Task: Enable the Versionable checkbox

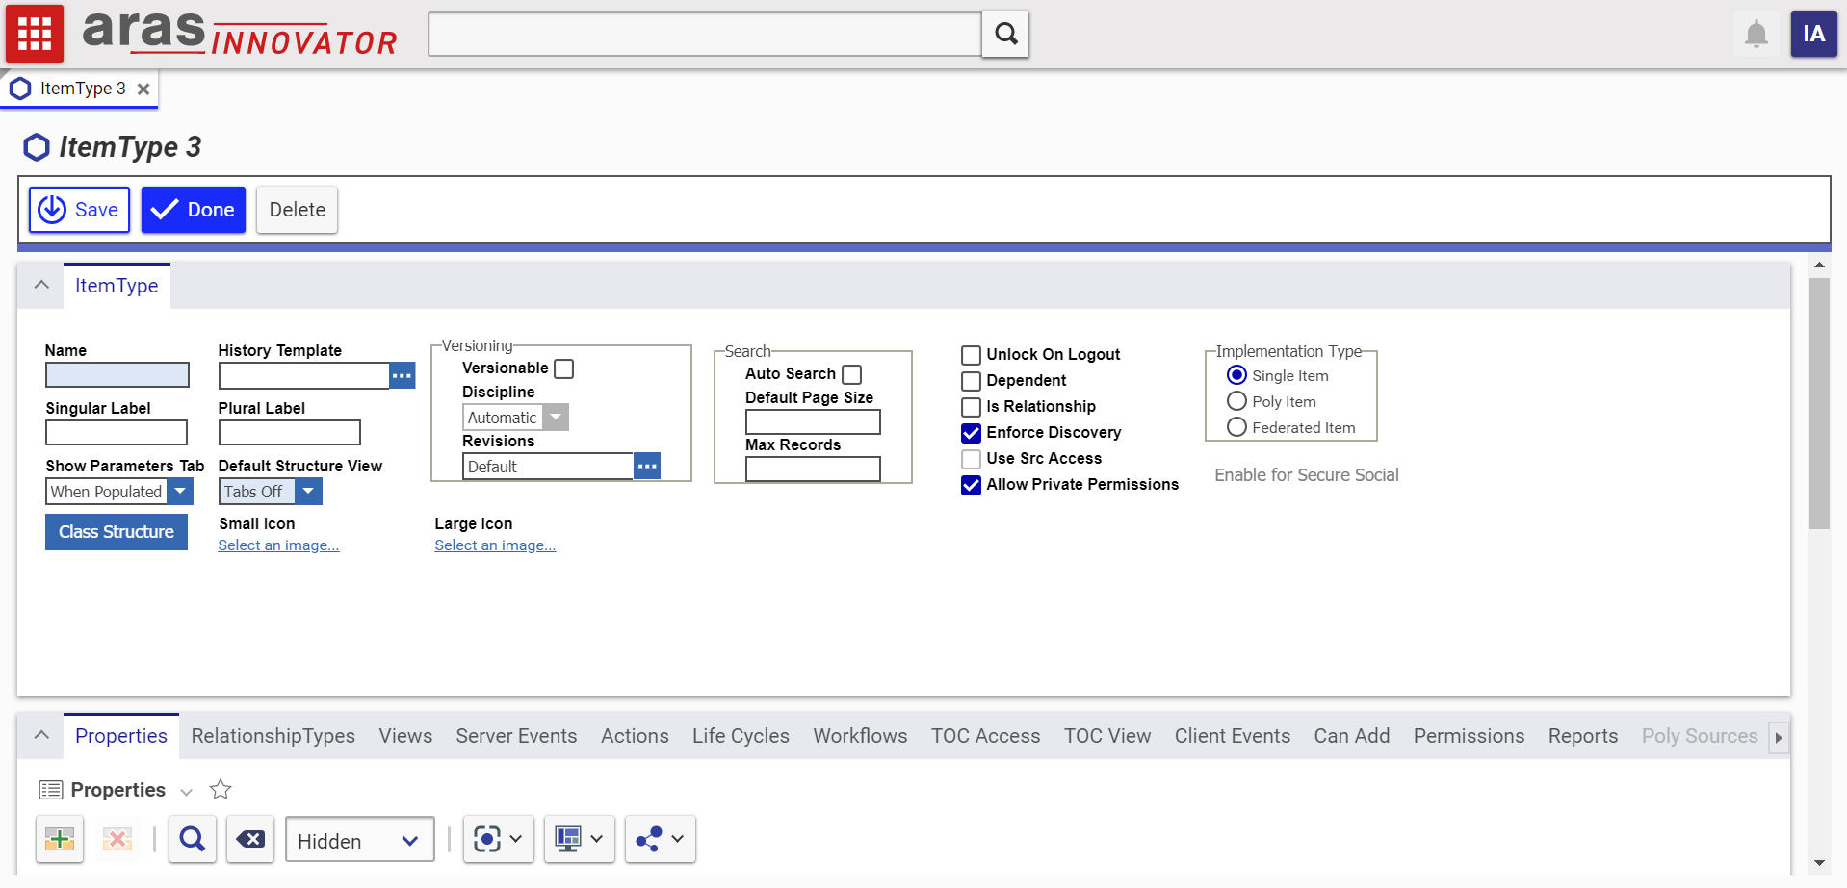Action: (564, 368)
